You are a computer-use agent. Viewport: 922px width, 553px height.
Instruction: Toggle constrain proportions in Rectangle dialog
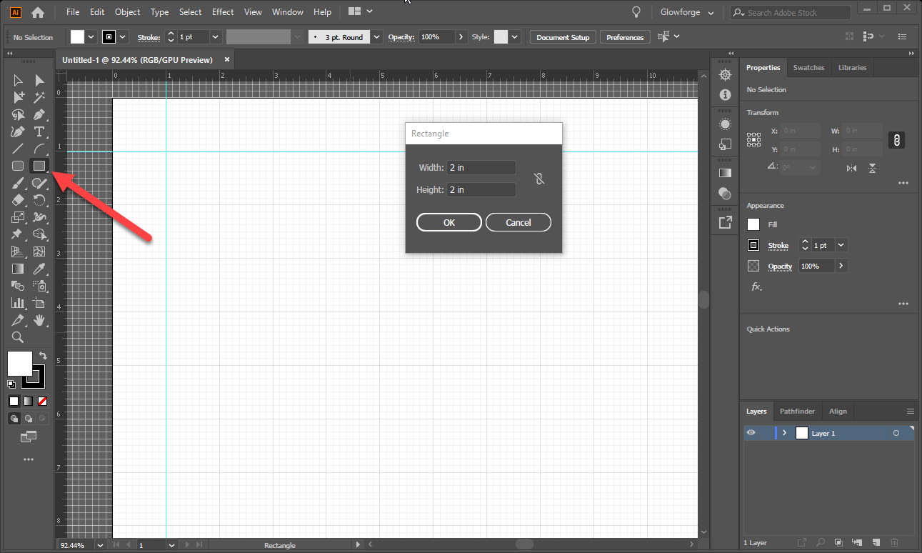pyautogui.click(x=539, y=179)
